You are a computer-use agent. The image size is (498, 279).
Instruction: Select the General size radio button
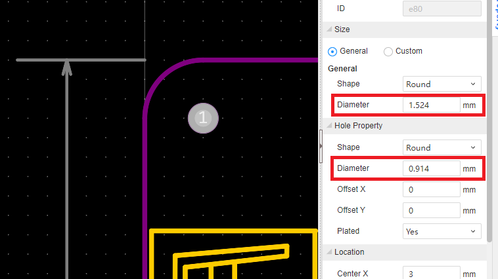pyautogui.click(x=332, y=51)
